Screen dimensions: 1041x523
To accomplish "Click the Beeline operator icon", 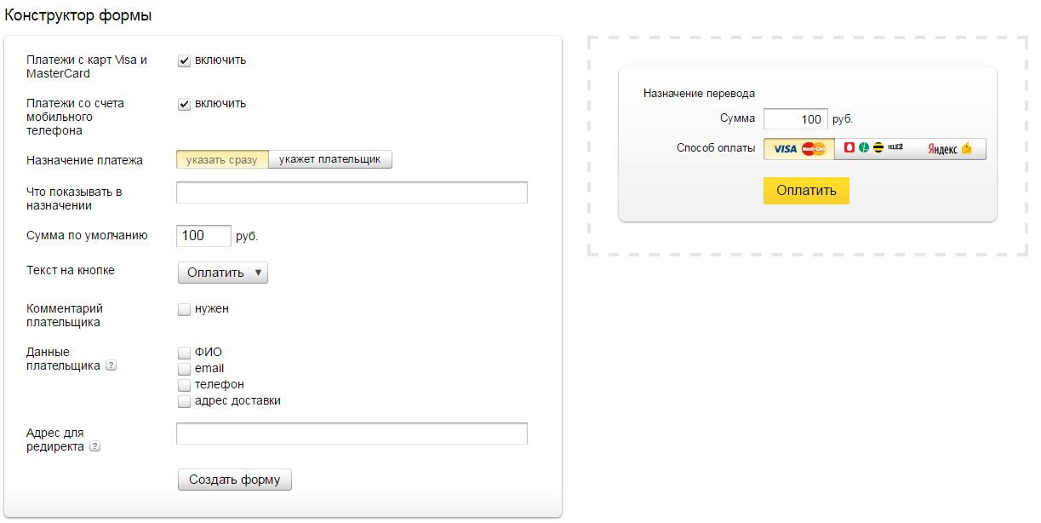I will pos(878,148).
